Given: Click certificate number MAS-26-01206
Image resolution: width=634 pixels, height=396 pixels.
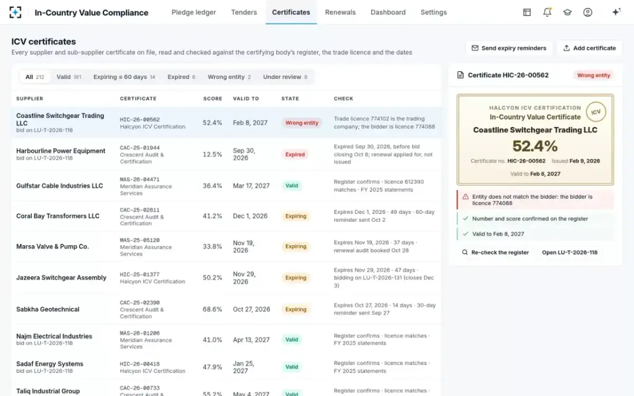Looking at the screenshot, I should 139,333.
